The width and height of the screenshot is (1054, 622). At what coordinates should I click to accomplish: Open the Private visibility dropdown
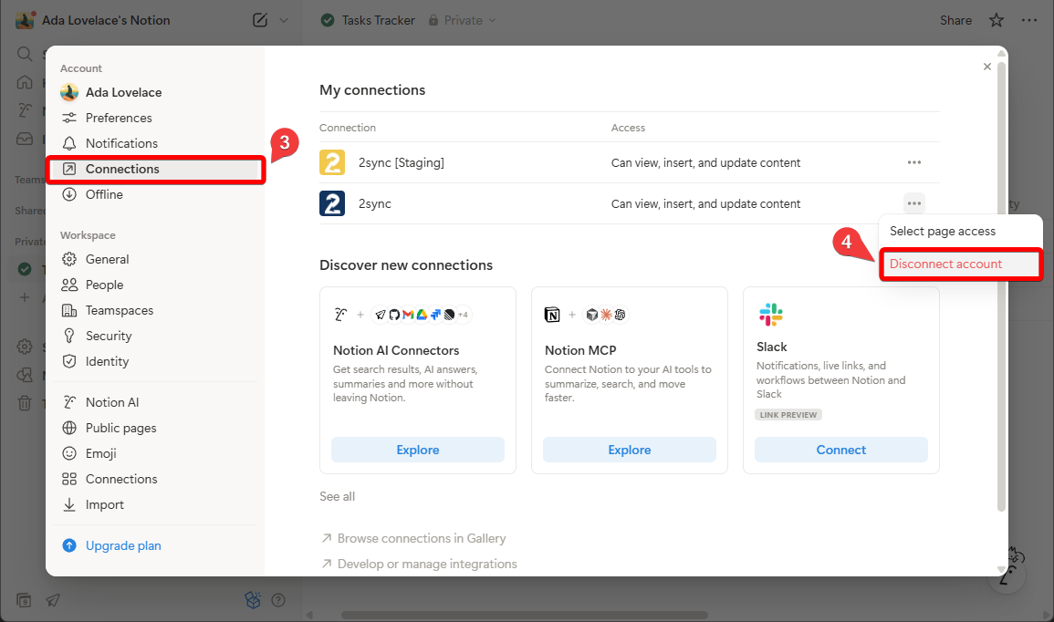click(463, 20)
